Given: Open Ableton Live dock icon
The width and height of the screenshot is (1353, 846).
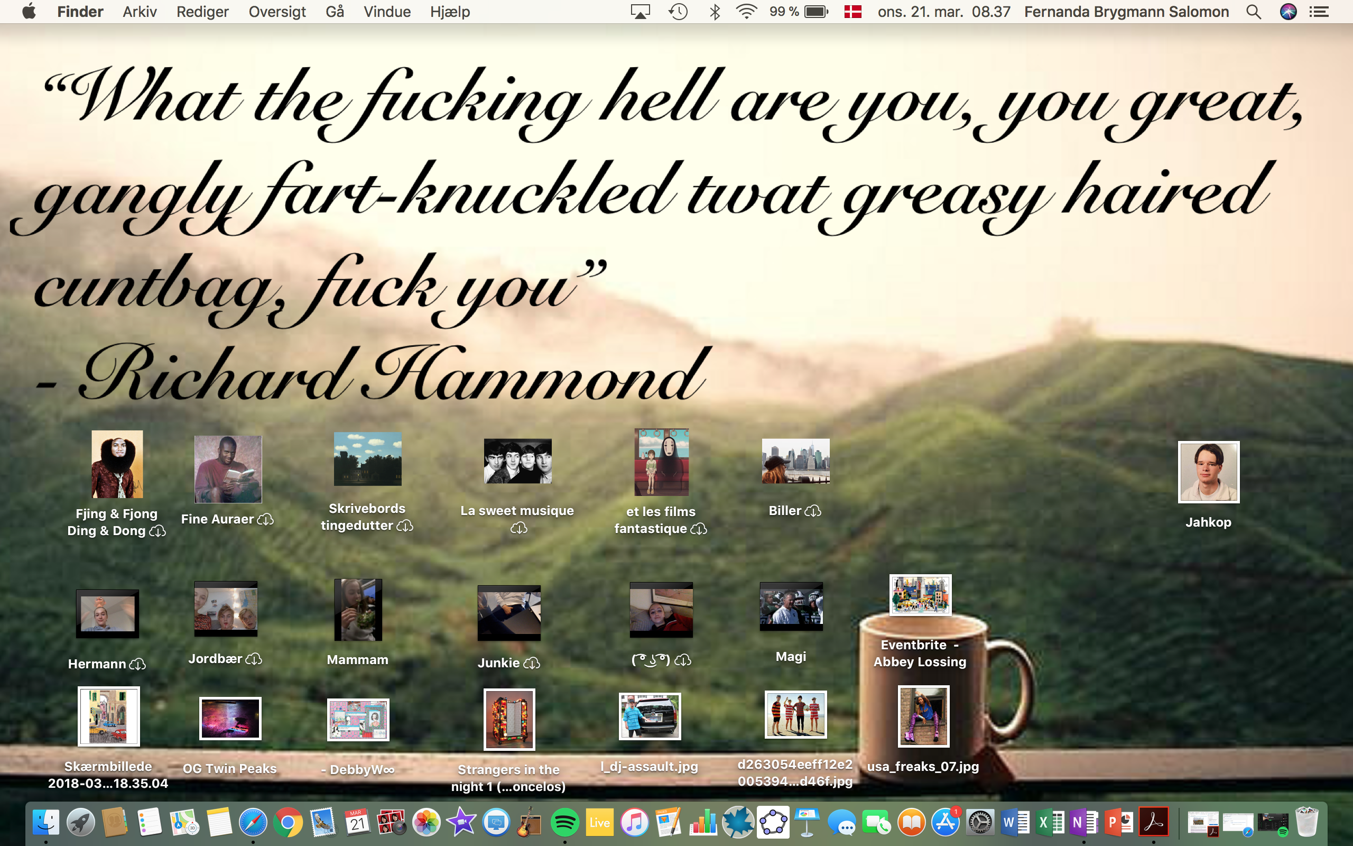Looking at the screenshot, I should [x=599, y=823].
